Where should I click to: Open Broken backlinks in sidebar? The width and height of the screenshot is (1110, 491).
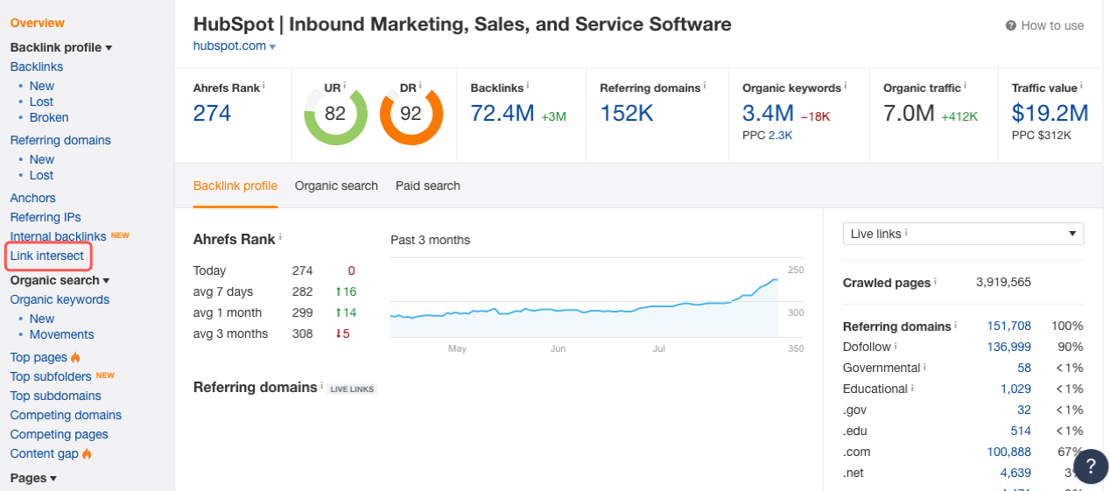pyautogui.click(x=49, y=117)
